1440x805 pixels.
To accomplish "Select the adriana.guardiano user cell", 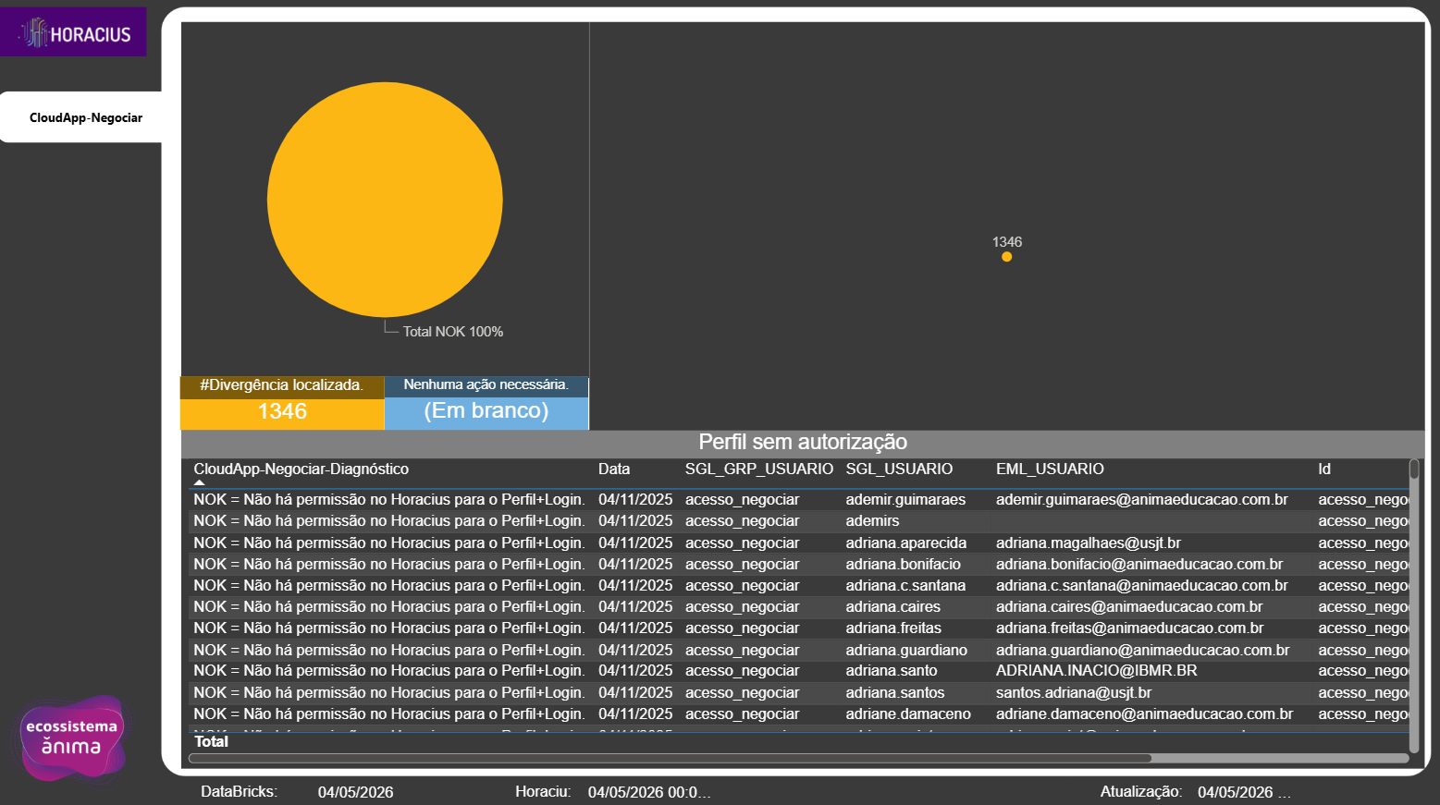I will (906, 651).
